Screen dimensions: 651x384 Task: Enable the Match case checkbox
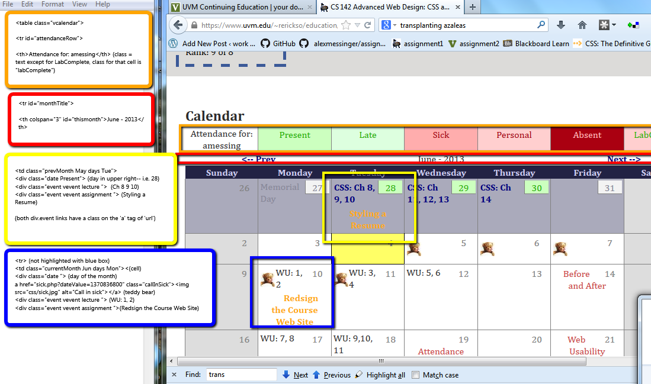(416, 375)
